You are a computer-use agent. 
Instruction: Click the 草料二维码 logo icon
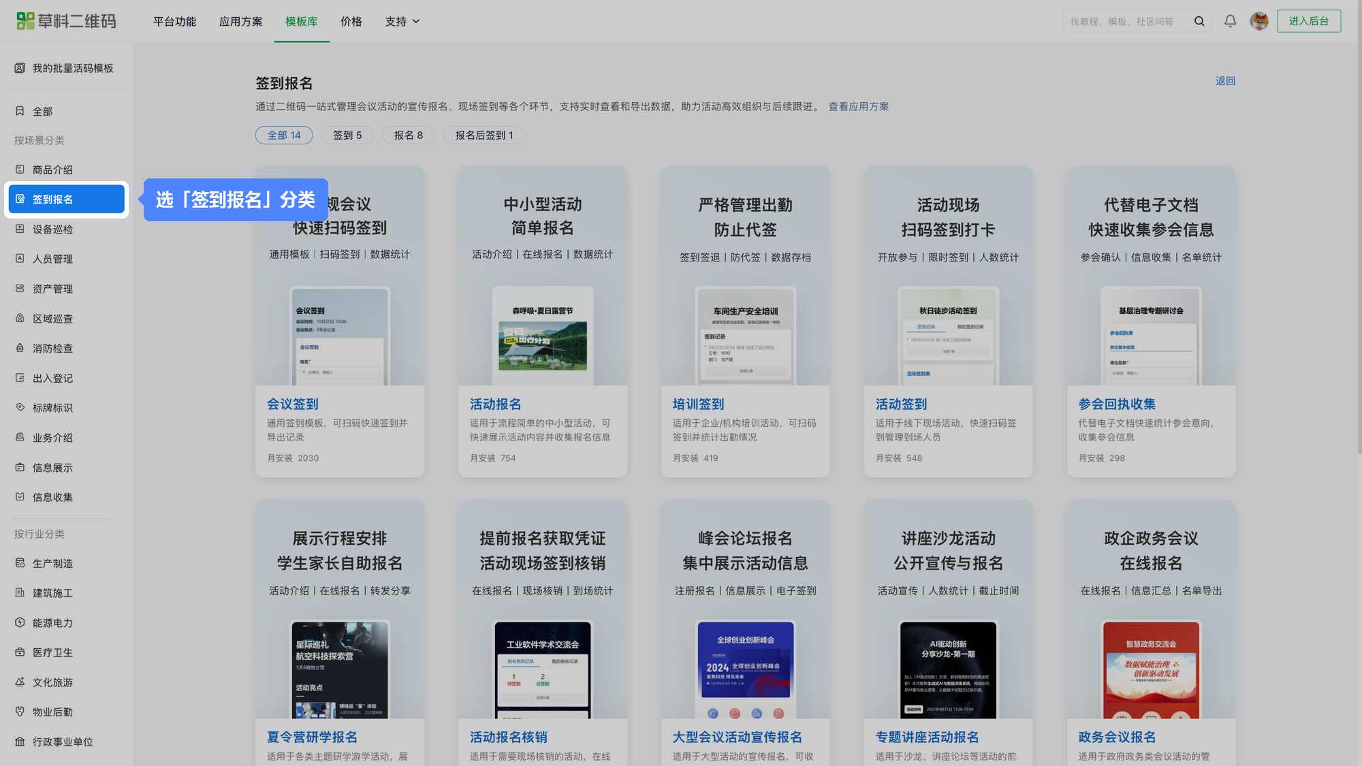pyautogui.click(x=25, y=21)
